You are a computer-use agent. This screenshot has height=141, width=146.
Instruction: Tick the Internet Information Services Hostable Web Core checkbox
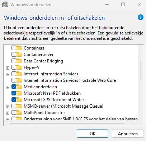(x=14, y=80)
